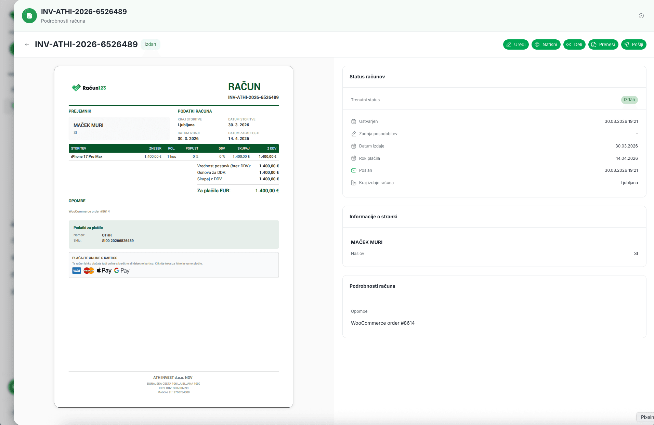
Task: Click the Datum izdaje calendar icon
Action: click(x=354, y=146)
